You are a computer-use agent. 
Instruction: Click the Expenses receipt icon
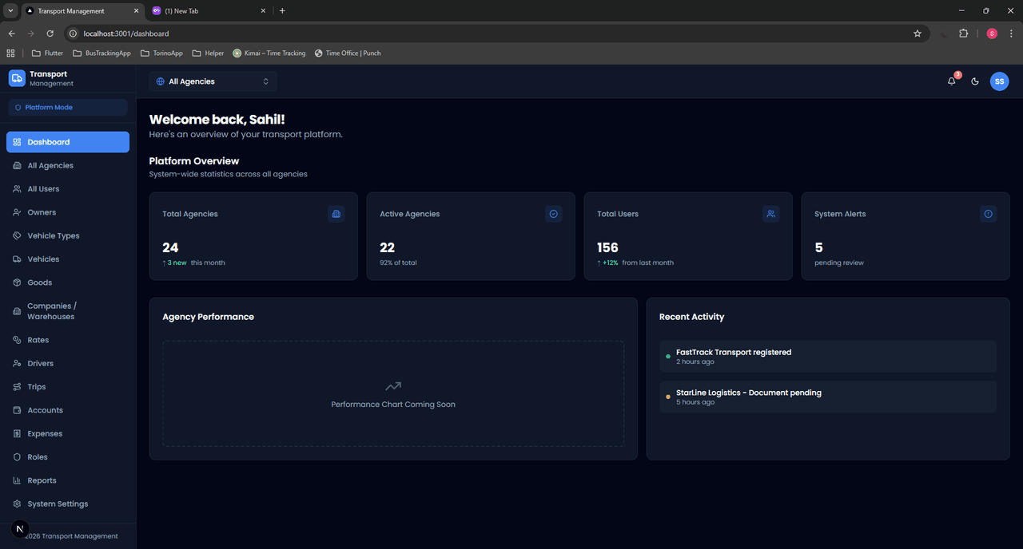tap(18, 433)
